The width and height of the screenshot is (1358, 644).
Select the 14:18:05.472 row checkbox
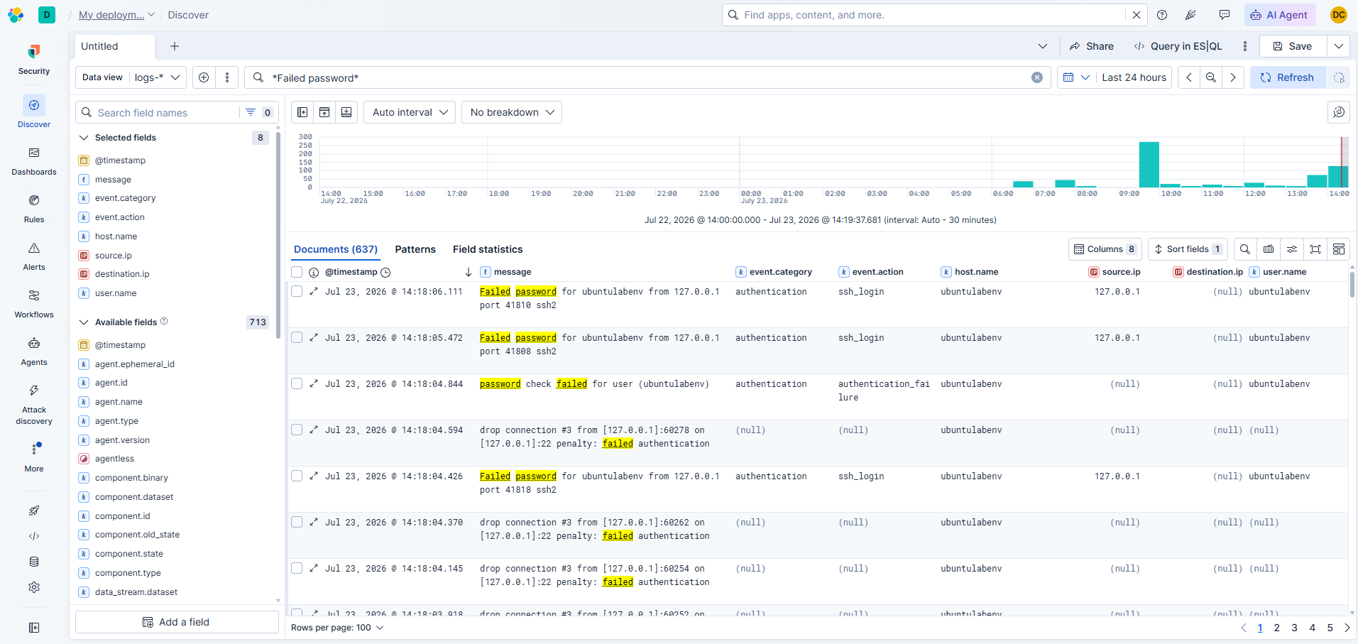297,337
